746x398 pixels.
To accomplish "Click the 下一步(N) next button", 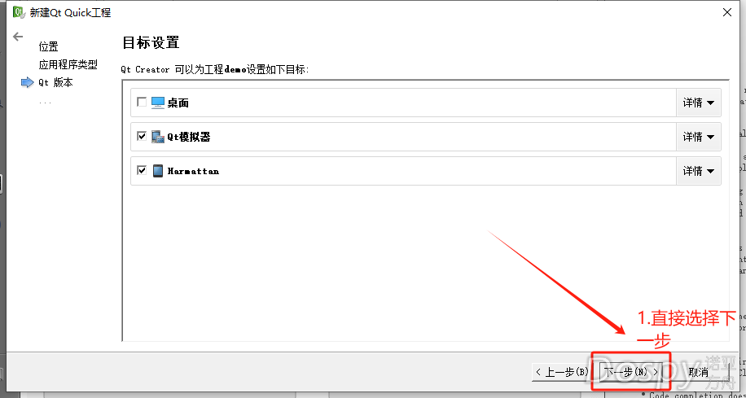I will pyautogui.click(x=631, y=372).
